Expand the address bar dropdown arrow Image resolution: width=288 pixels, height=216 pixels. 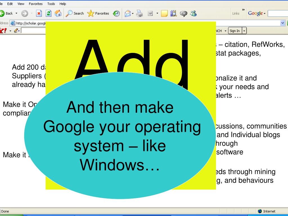[283, 23]
